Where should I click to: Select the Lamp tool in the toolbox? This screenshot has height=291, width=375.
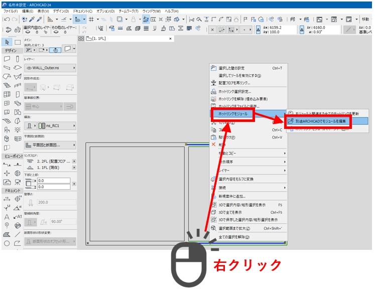pyautogui.click(x=18, y=130)
